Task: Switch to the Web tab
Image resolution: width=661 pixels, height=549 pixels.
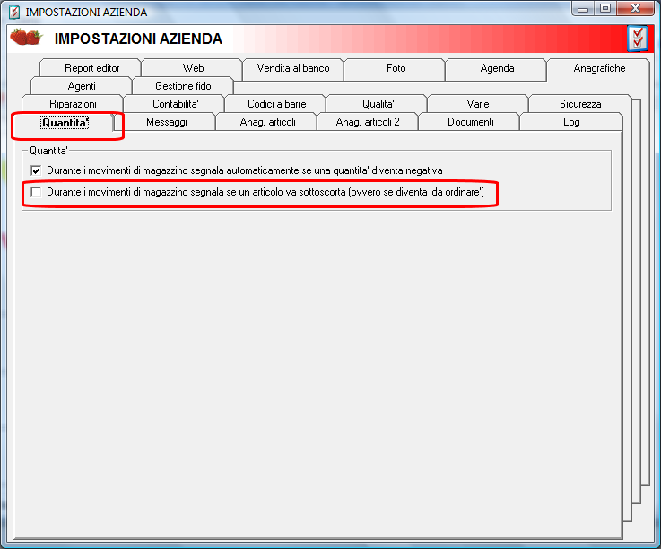Action: coord(193,68)
